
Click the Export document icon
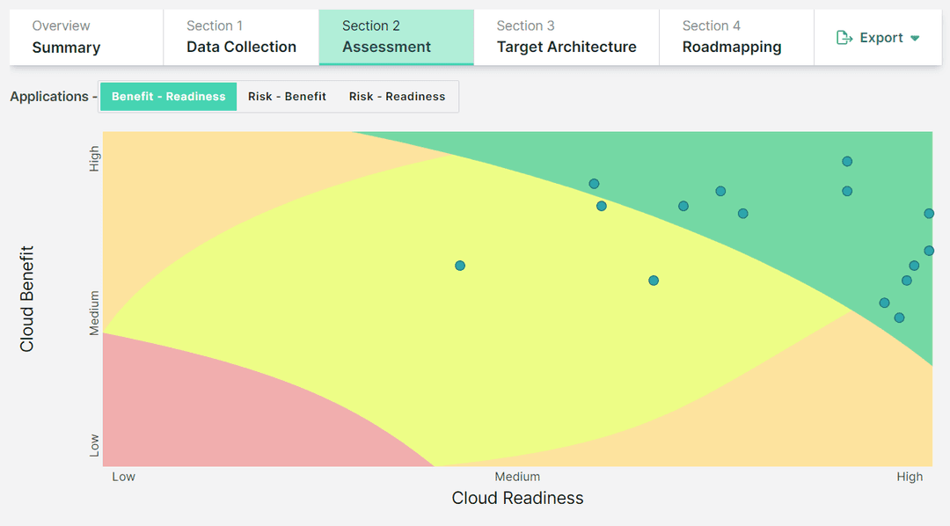(844, 38)
